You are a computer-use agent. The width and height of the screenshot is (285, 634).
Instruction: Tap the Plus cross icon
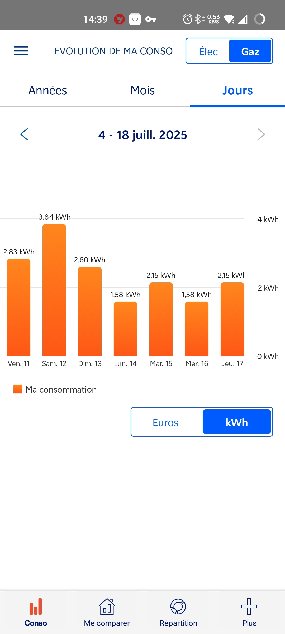click(249, 607)
